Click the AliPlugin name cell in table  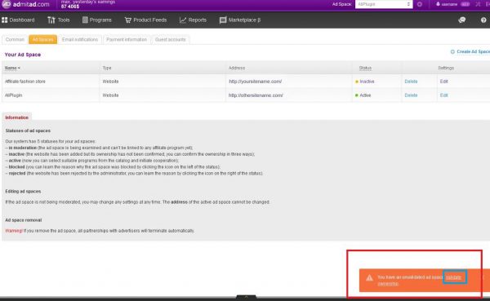pyautogui.click(x=13, y=95)
